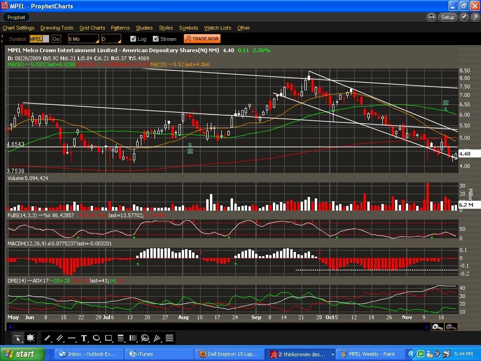481x361 pixels.
Task: Click the Windows start button
Action: coord(23,354)
